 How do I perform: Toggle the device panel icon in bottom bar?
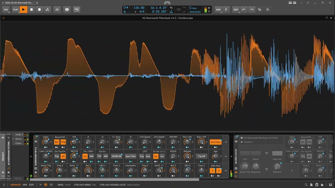[x=46, y=185]
